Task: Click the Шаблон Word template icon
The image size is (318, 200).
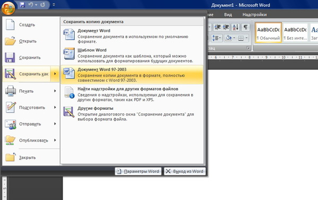Action: point(69,53)
